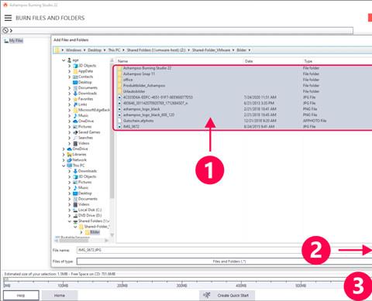Click the Network icon in tree

coord(70,160)
